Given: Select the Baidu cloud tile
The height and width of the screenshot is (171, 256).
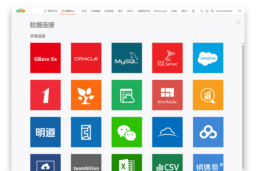Looking at the screenshot, I should point(208,132).
